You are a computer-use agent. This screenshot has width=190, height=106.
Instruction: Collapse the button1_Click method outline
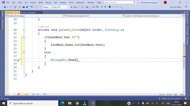pyautogui.click(x=24, y=30)
